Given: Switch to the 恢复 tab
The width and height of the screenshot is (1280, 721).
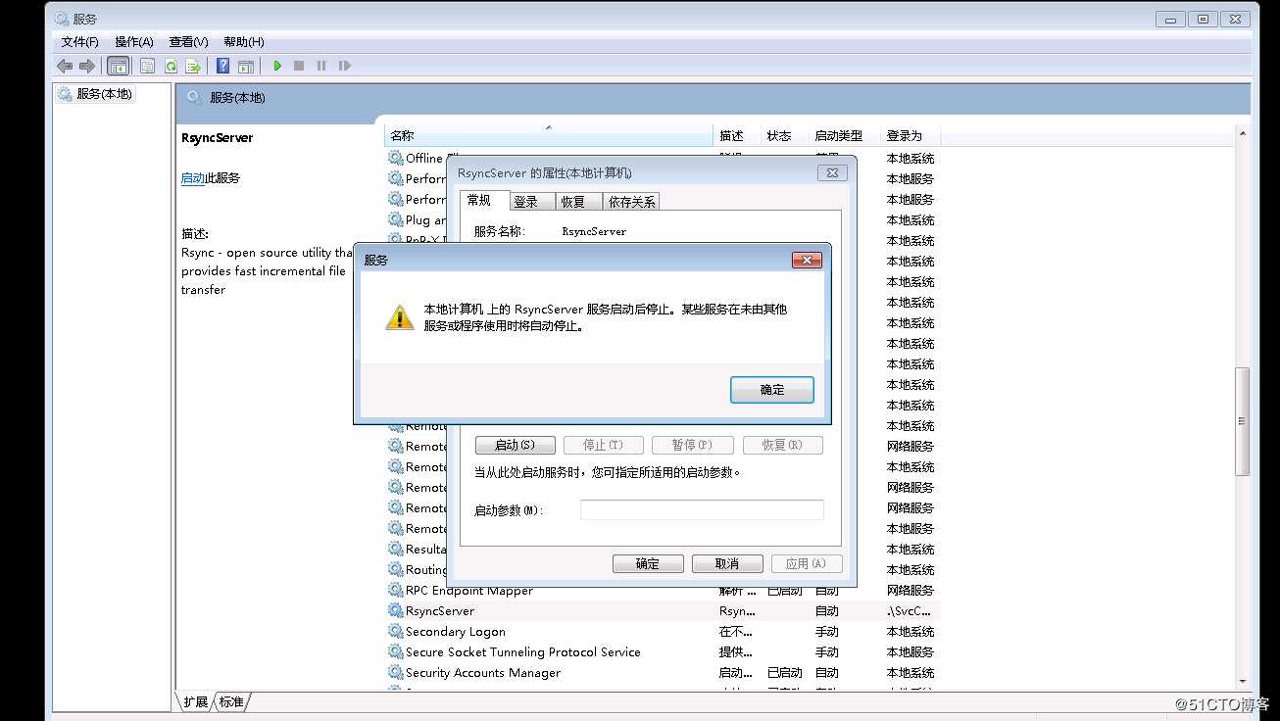Looking at the screenshot, I should (579, 202).
